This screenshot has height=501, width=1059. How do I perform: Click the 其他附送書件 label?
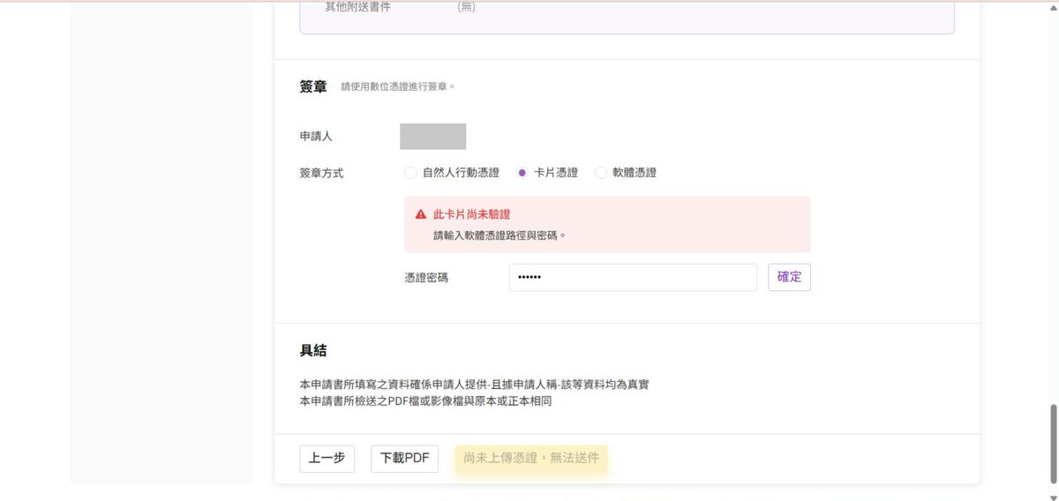click(x=357, y=7)
